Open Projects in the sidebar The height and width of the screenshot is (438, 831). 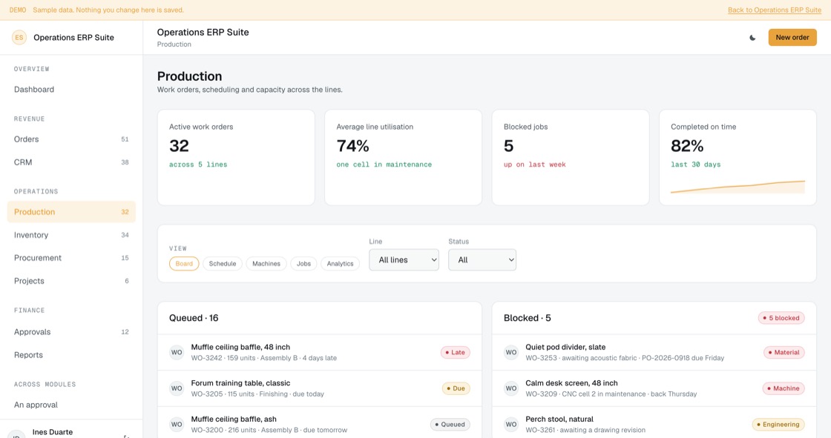pyautogui.click(x=71, y=281)
